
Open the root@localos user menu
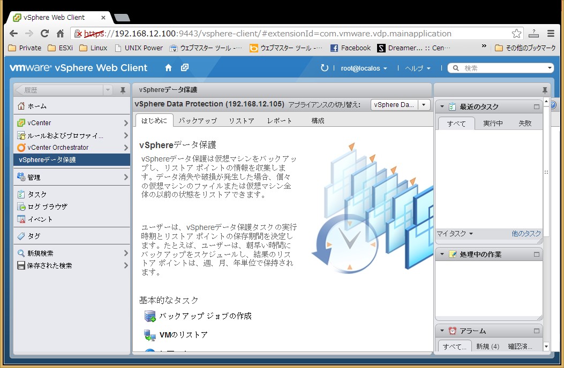[x=364, y=68]
